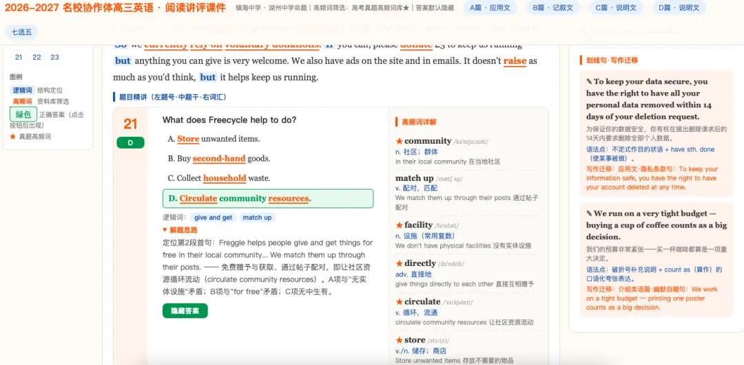Click the 'give and get' logic word tag
744x365 pixels.
tap(213, 218)
